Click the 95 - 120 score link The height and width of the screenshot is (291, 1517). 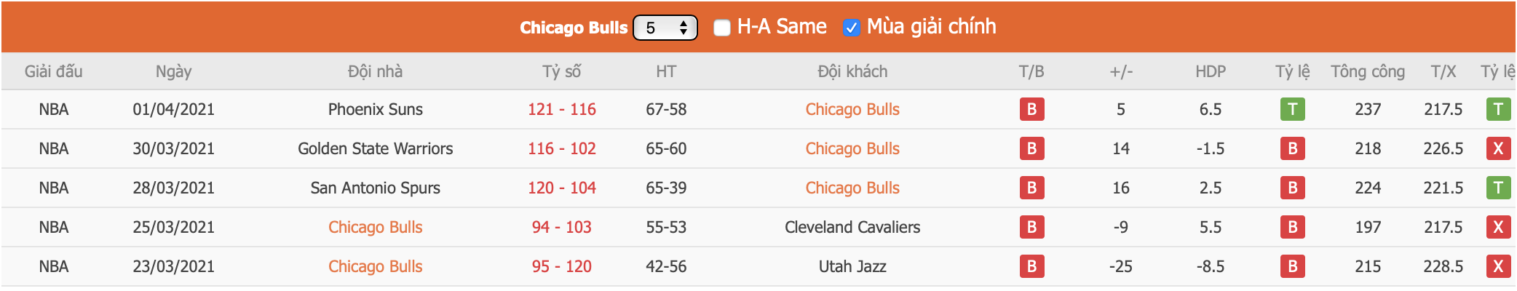[x=561, y=266]
